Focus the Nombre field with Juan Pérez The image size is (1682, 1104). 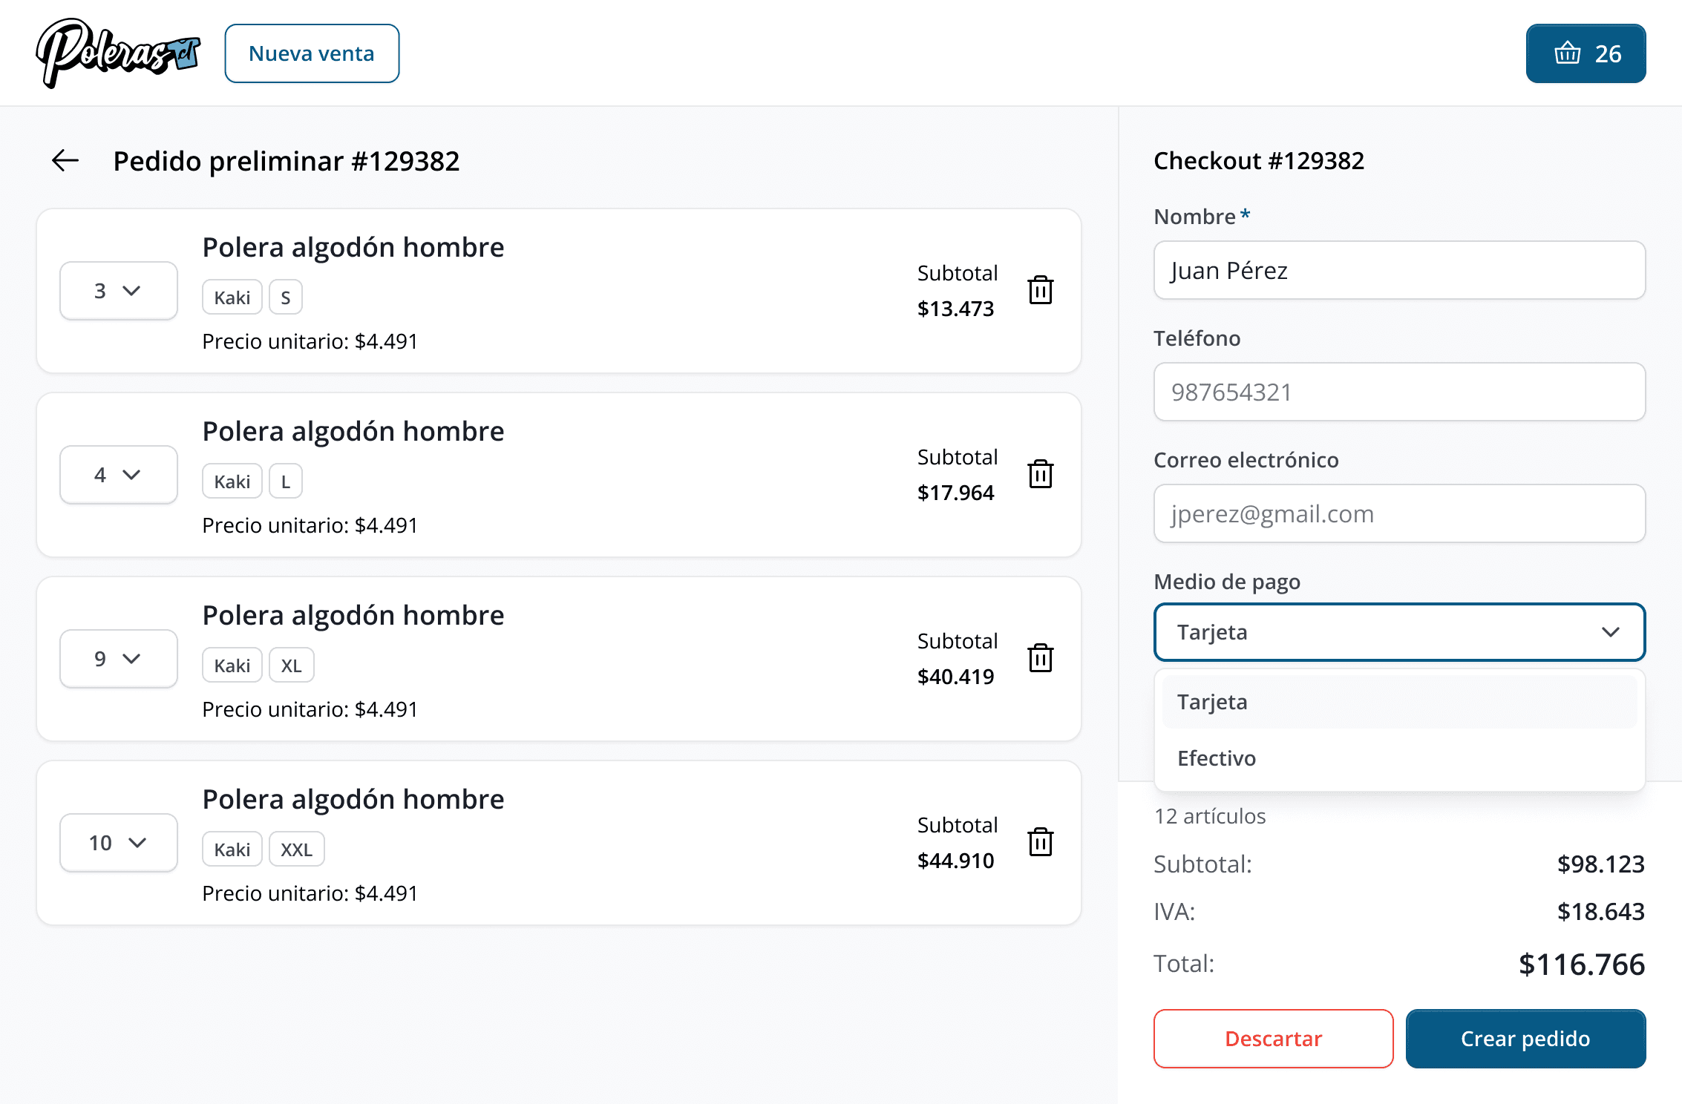[x=1399, y=270]
